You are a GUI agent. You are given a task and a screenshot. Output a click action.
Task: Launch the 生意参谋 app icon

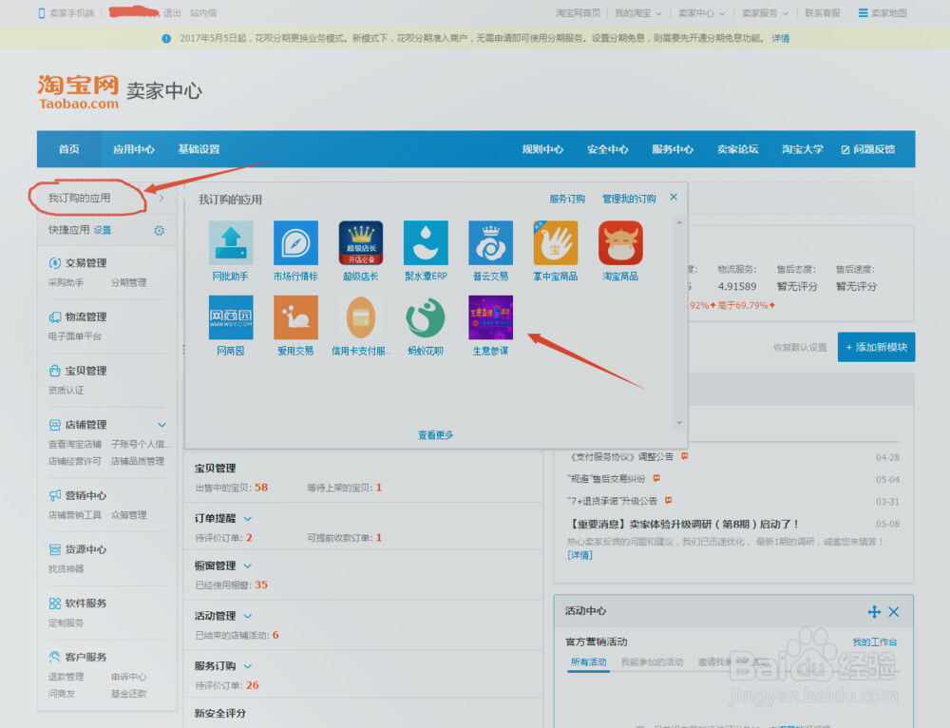pyautogui.click(x=491, y=317)
